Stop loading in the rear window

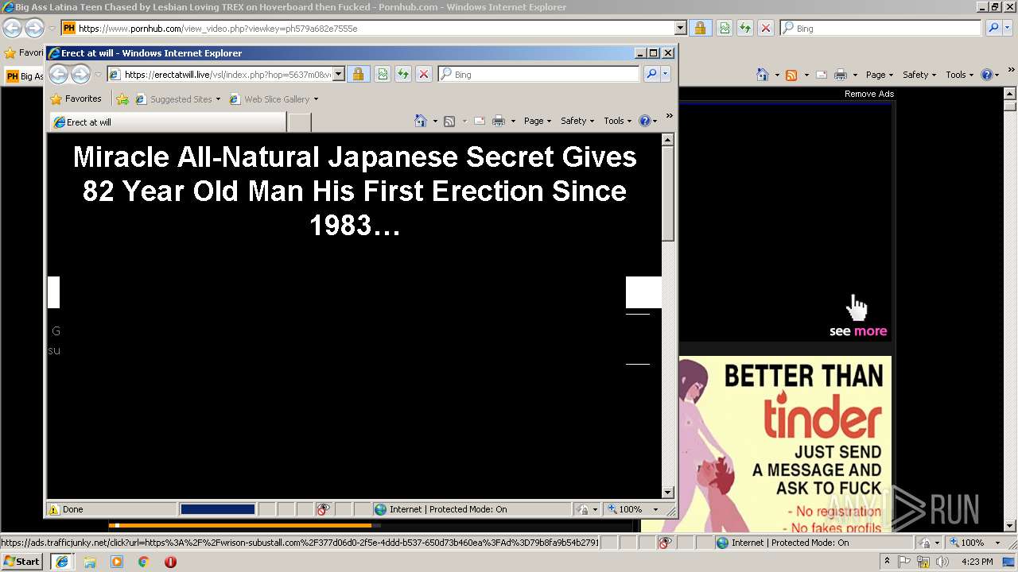click(766, 28)
